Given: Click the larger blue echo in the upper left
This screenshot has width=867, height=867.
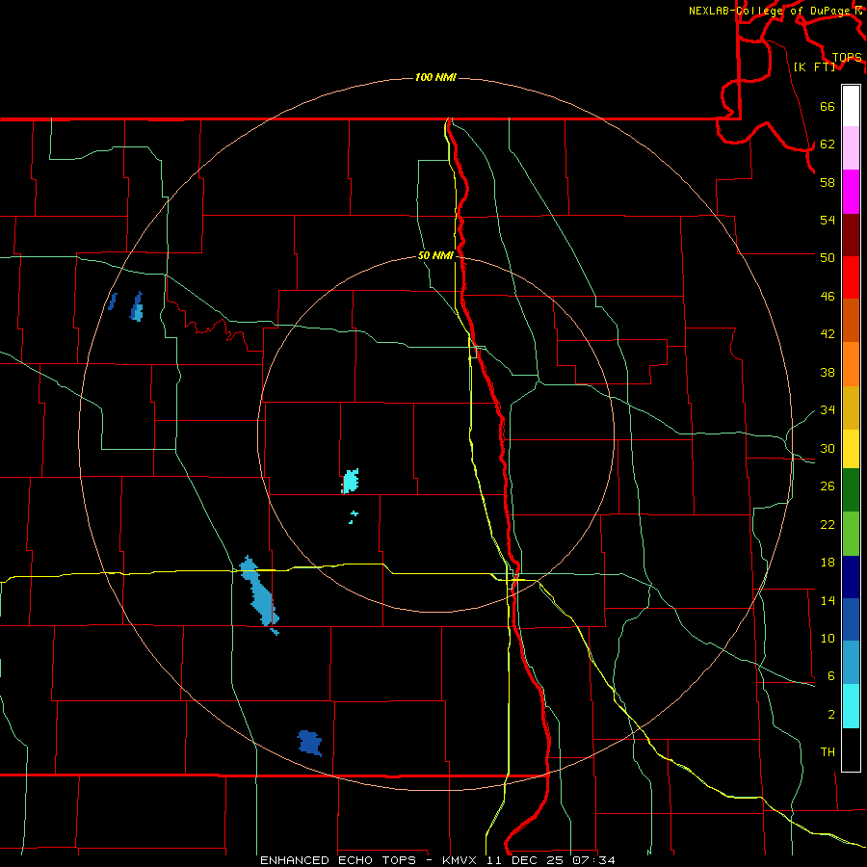Looking at the screenshot, I should tap(137, 307).
